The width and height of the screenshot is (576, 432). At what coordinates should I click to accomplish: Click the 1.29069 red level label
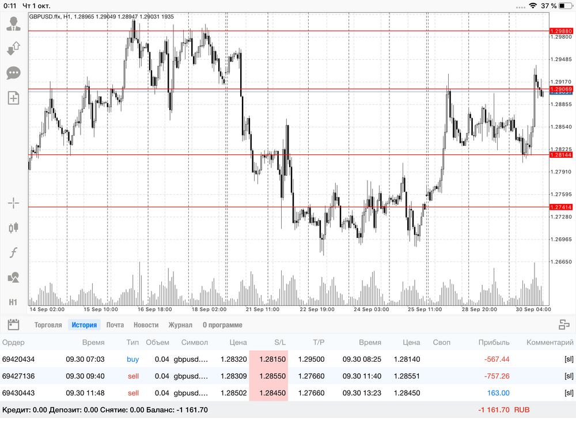coord(561,89)
